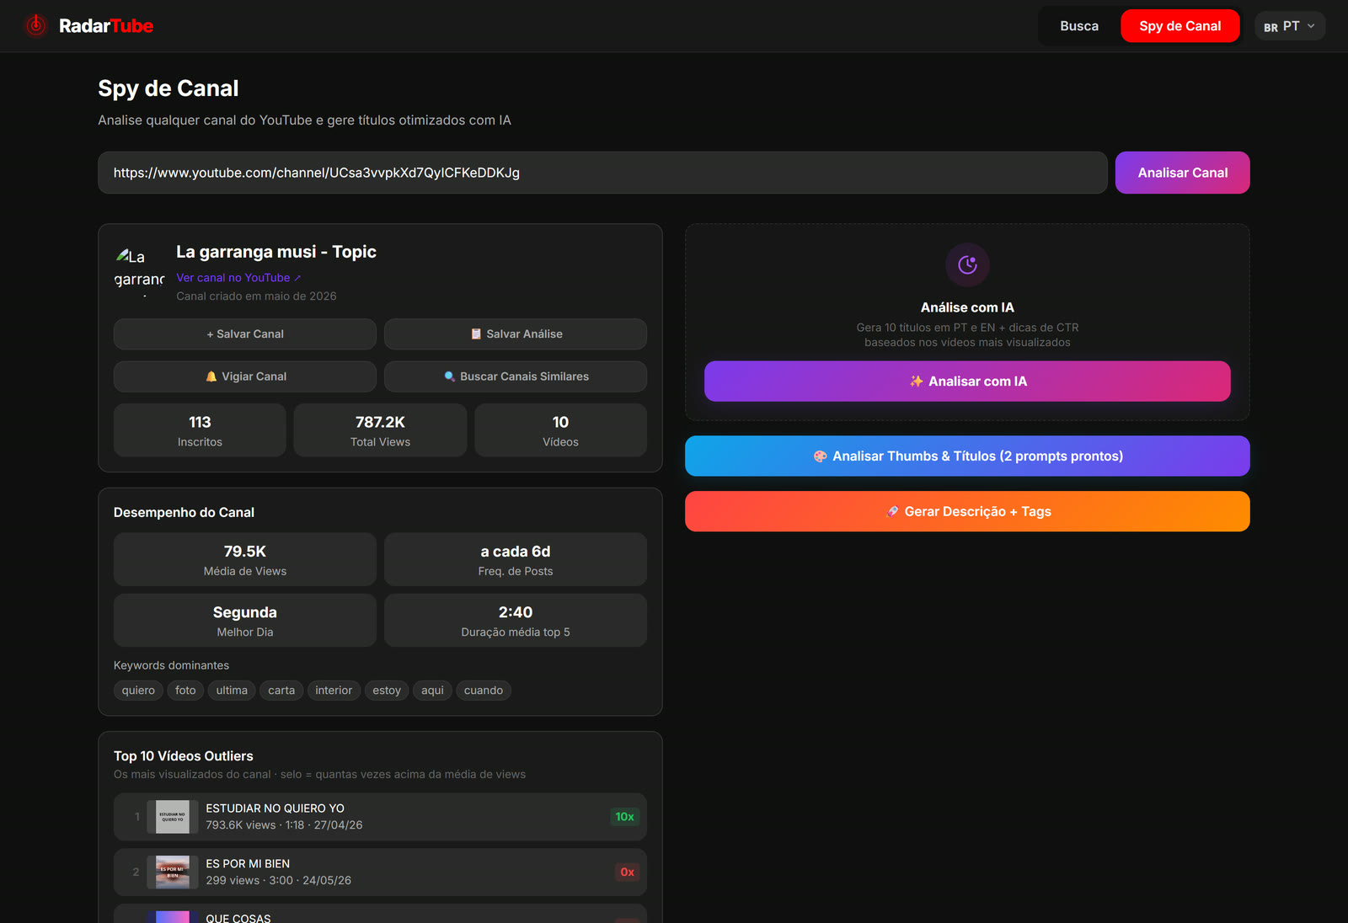
Task: Click the purple Análise com IA circle icon
Action: pyautogui.click(x=967, y=265)
